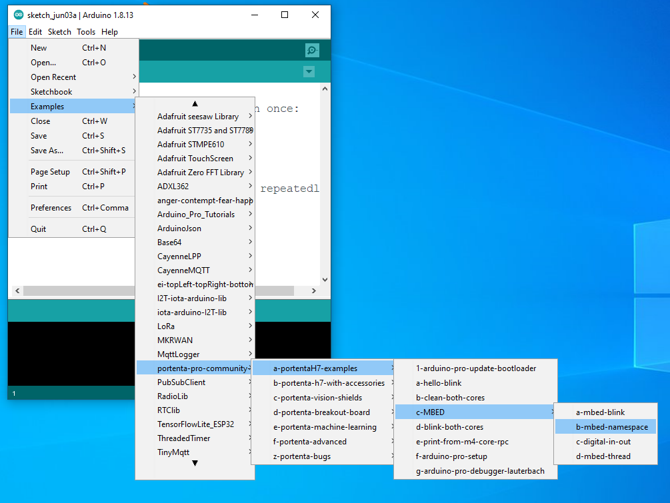This screenshot has width=670, height=503.
Task: Expand TinyMqtt examples
Action: click(x=195, y=452)
